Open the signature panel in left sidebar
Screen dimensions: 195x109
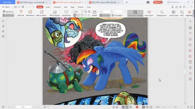click(x=3, y=31)
